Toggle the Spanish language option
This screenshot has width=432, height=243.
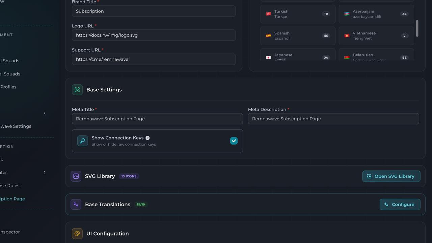(x=298, y=36)
